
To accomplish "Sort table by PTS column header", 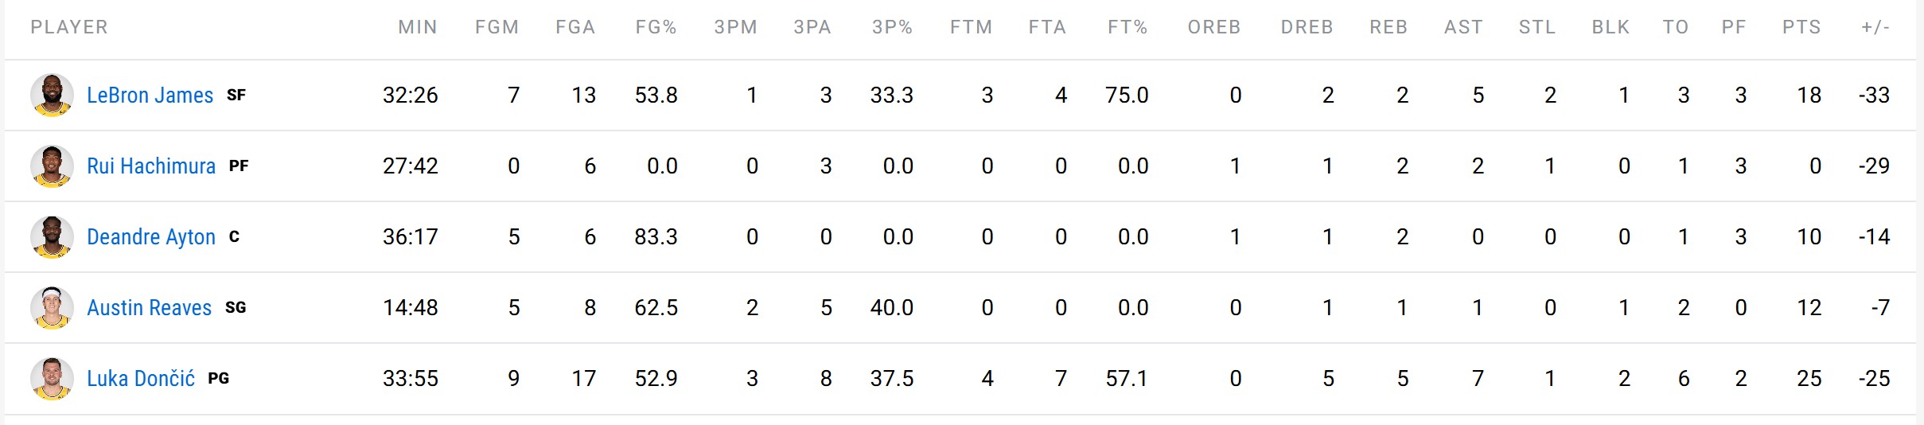I will click(1801, 27).
